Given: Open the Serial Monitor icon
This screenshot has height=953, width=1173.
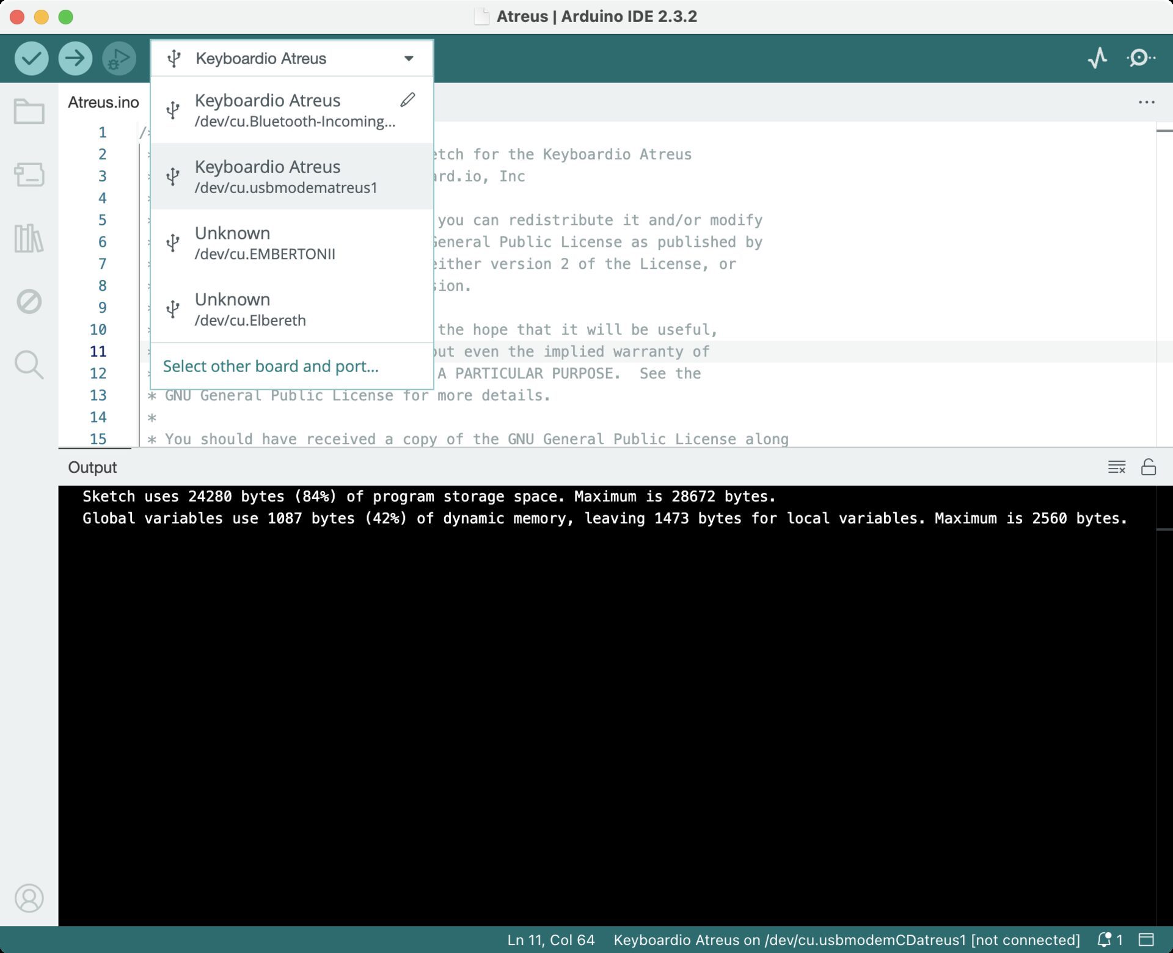Looking at the screenshot, I should [1141, 59].
